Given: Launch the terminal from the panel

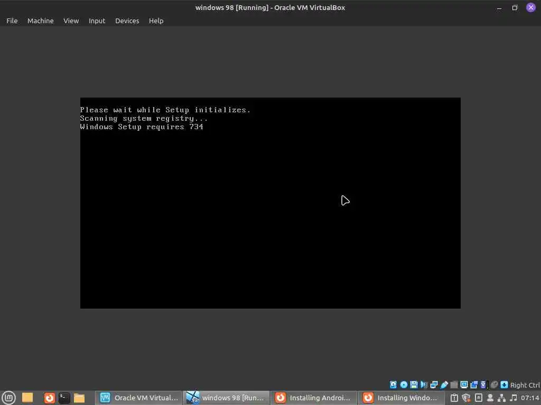Looking at the screenshot, I should point(64,398).
